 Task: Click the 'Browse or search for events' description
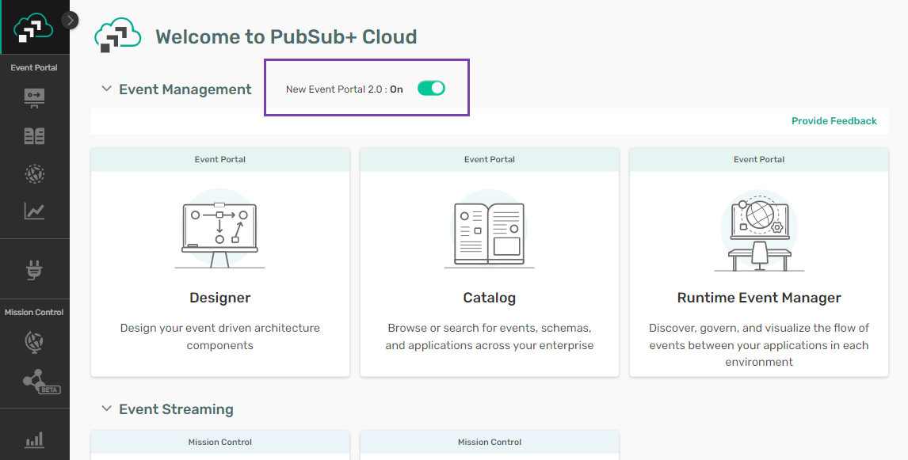(x=490, y=336)
